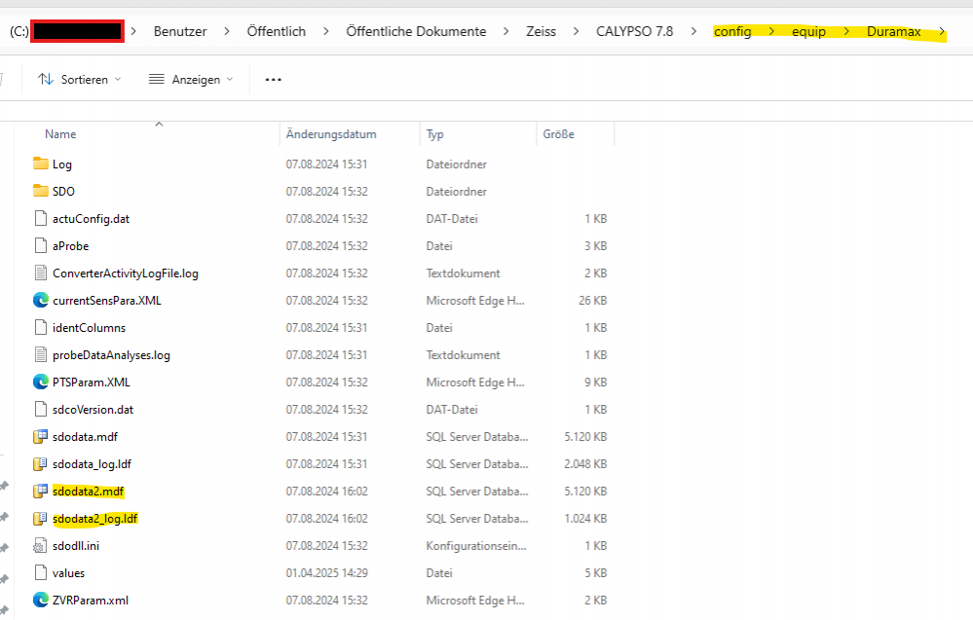
Task: Click the PTSParam.XML file icon
Action: pos(40,382)
